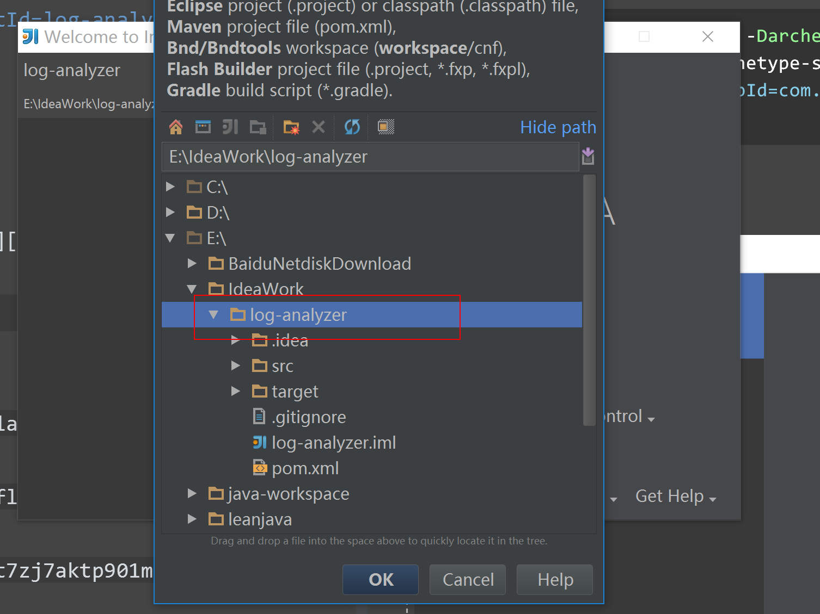This screenshot has width=820, height=614.
Task: Maximize the Welcome window
Action: pos(644,36)
